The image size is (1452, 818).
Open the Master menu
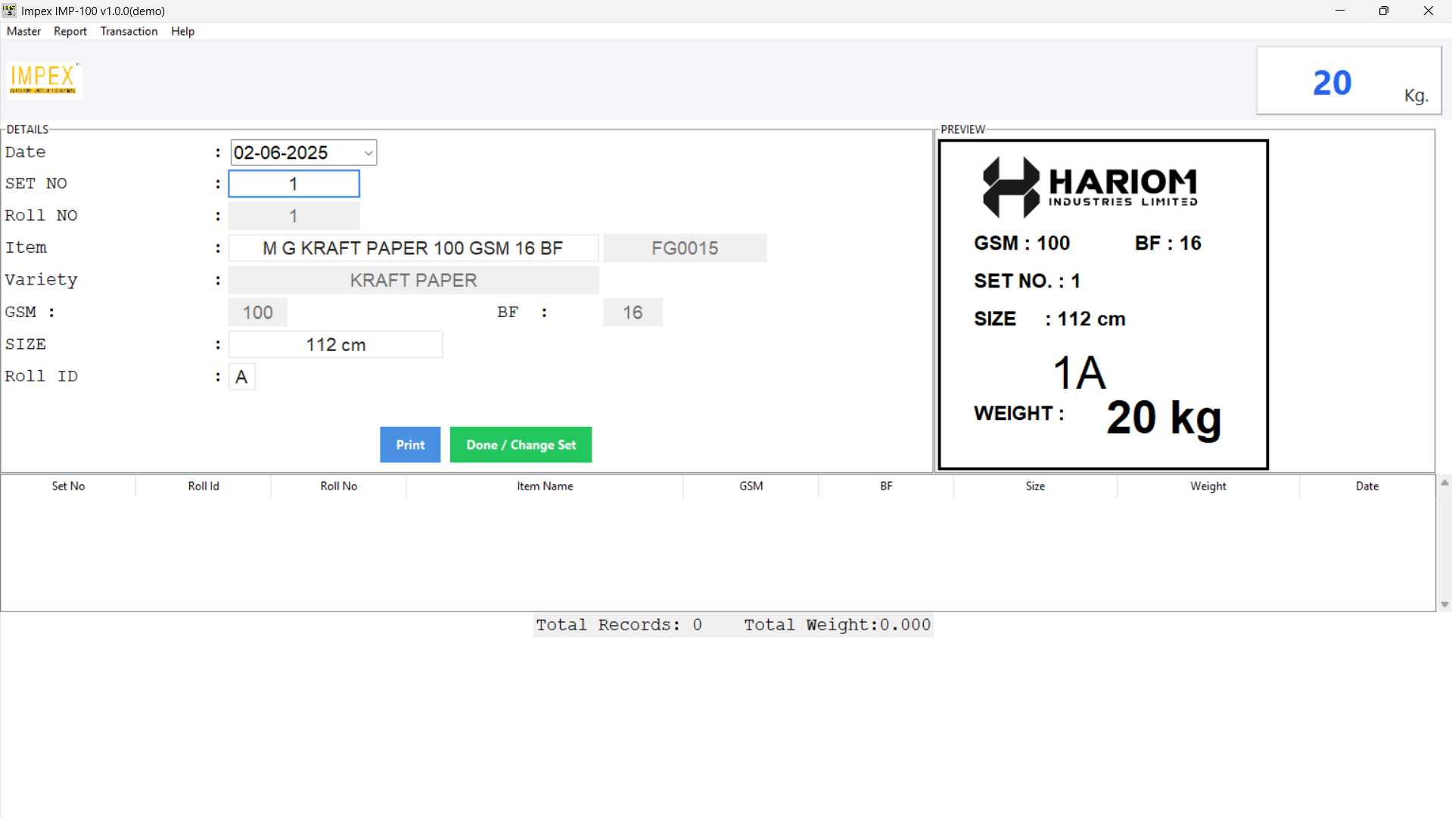point(23,31)
